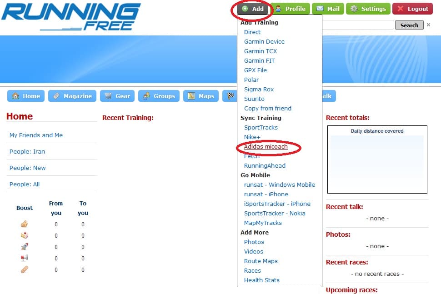Open the Add dropdown menu

click(253, 9)
